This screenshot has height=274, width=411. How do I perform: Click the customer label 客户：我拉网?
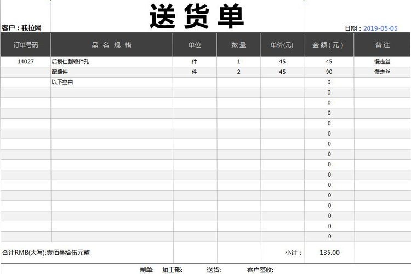coord(21,28)
